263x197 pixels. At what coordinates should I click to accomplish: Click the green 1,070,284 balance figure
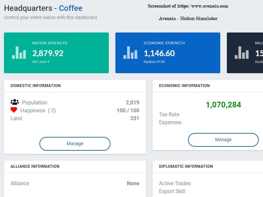[223, 105]
